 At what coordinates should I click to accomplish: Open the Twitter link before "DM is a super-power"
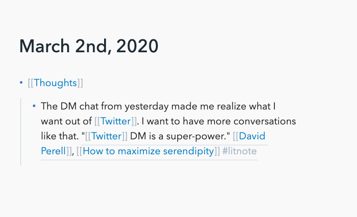[107, 136]
